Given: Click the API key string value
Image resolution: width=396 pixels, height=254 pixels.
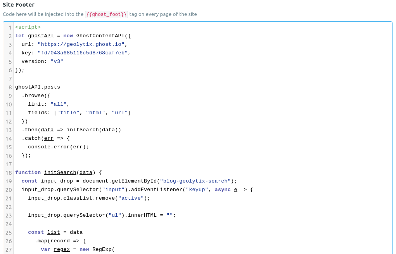Looking at the screenshot, I should [83, 53].
